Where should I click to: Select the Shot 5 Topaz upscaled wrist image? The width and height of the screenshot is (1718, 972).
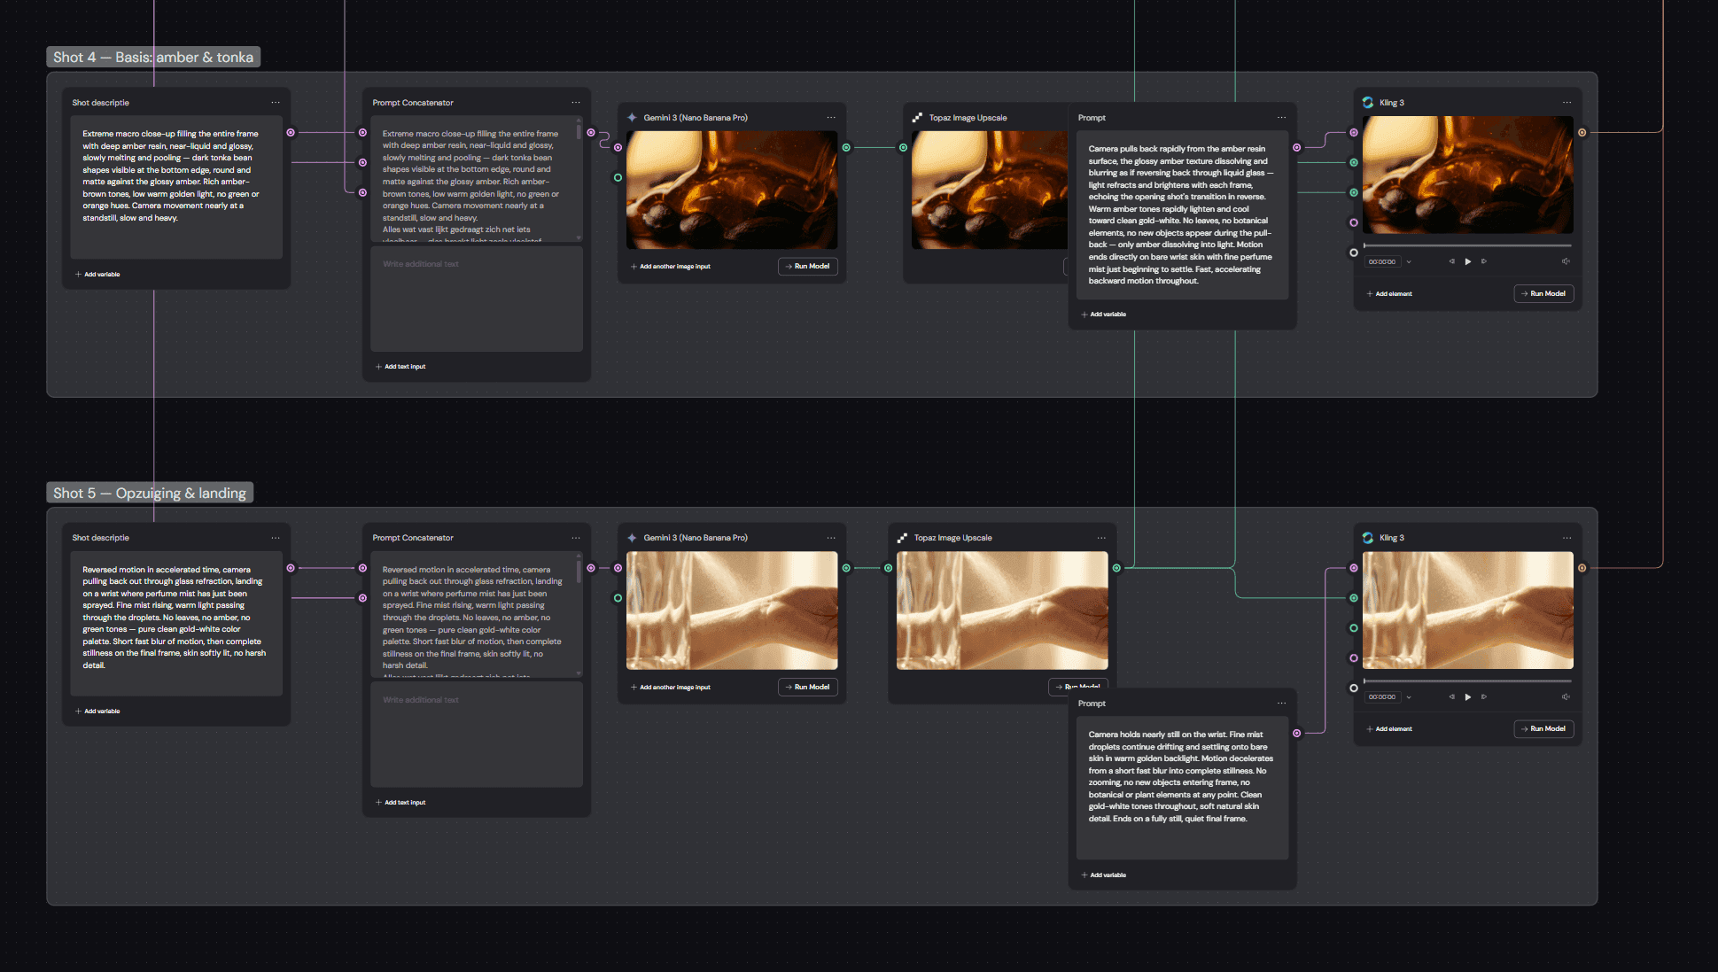pos(1002,610)
